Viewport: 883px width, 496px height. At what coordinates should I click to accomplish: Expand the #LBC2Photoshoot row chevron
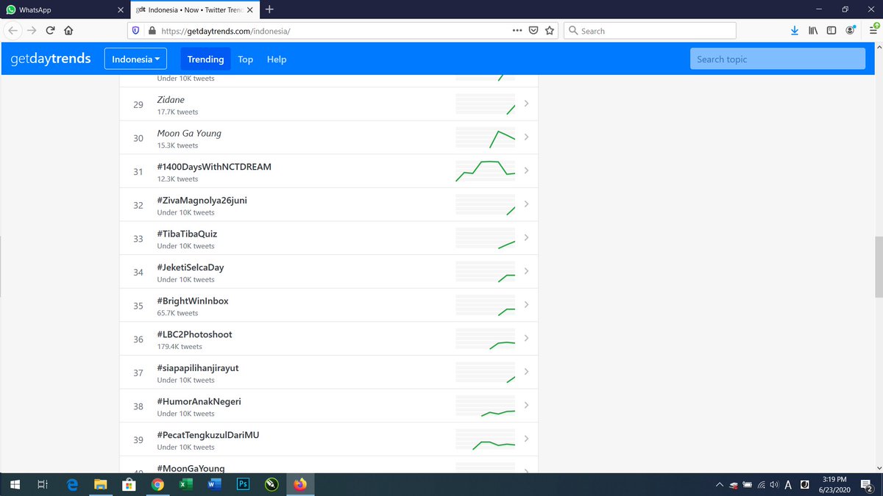(526, 338)
